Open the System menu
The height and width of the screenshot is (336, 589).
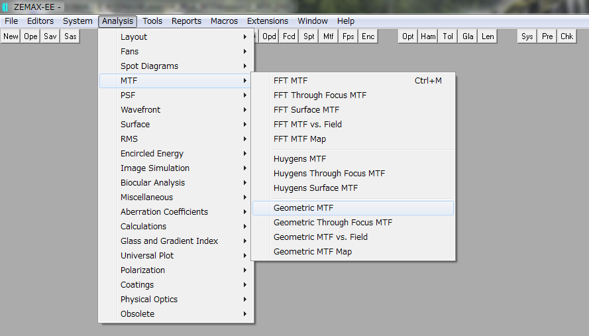click(x=78, y=21)
